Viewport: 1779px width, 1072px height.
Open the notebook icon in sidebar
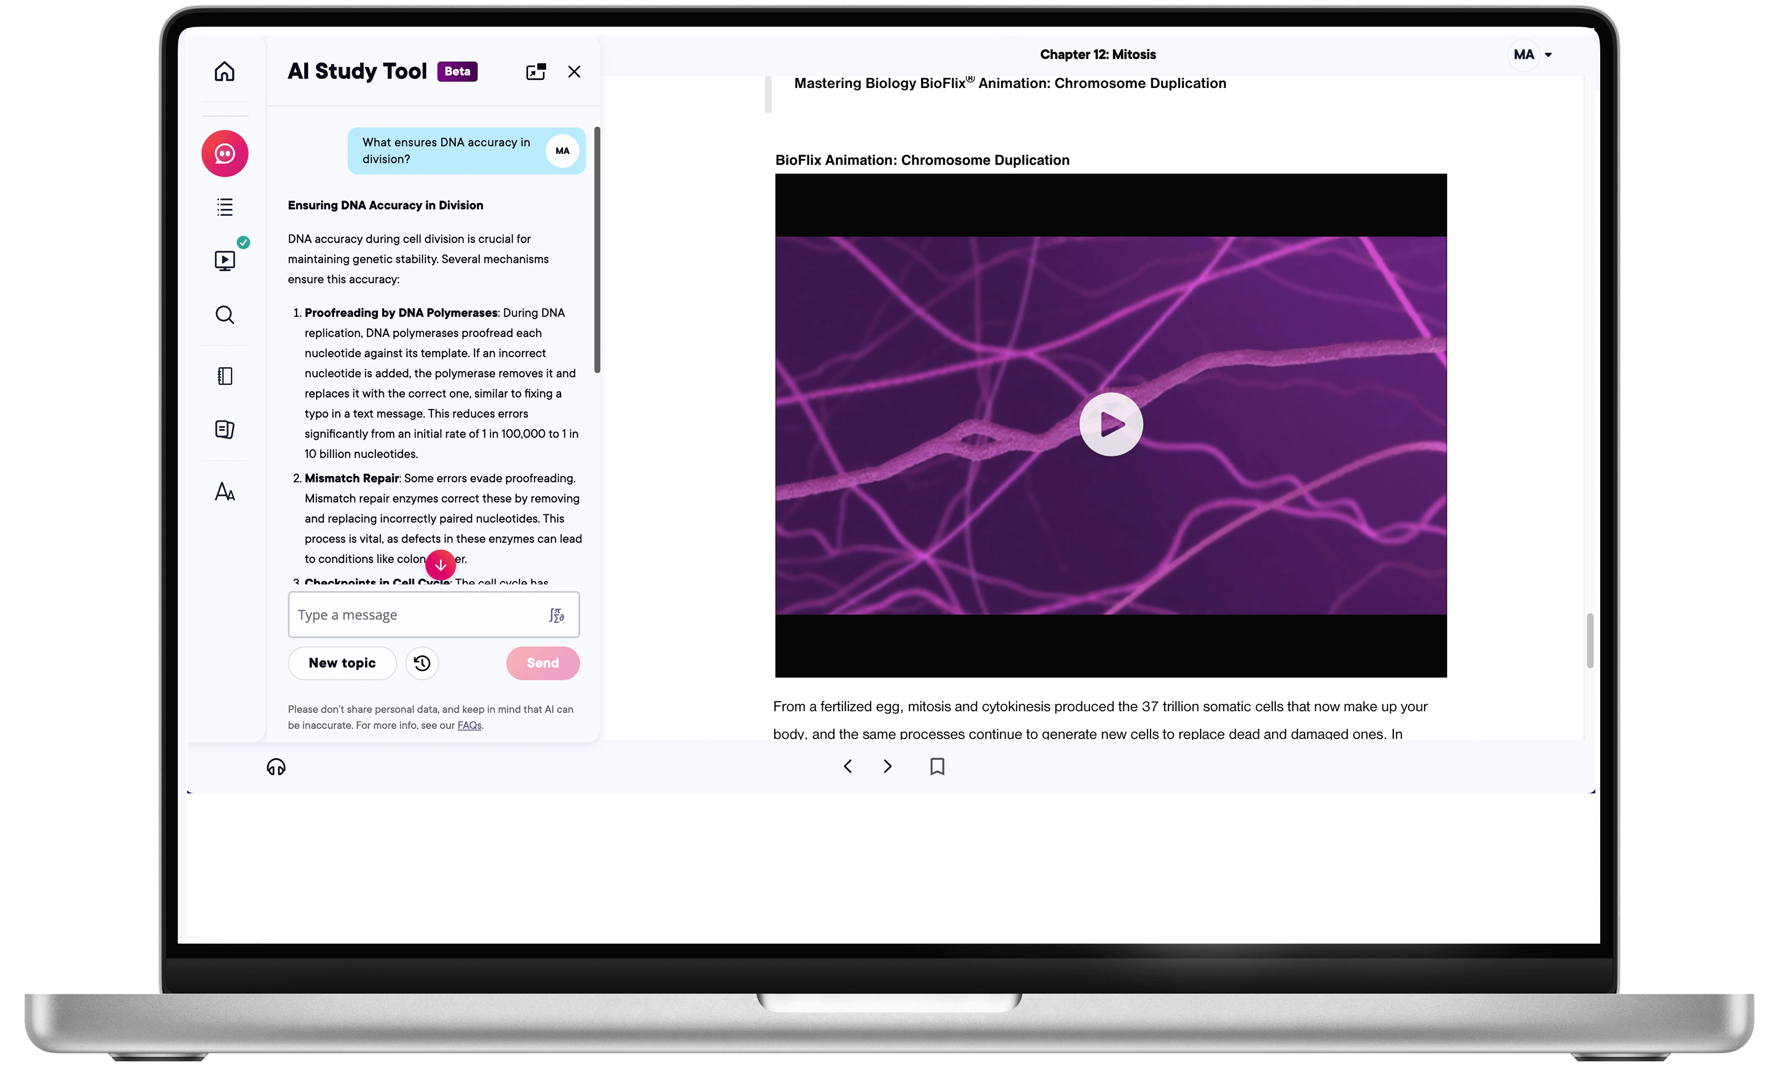(x=225, y=375)
